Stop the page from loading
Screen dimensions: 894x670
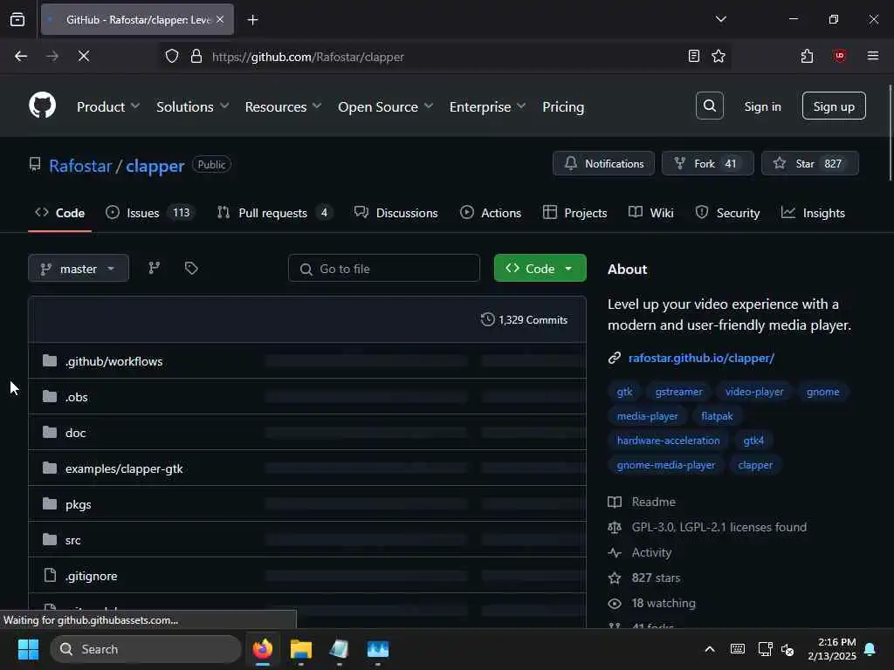pos(83,56)
